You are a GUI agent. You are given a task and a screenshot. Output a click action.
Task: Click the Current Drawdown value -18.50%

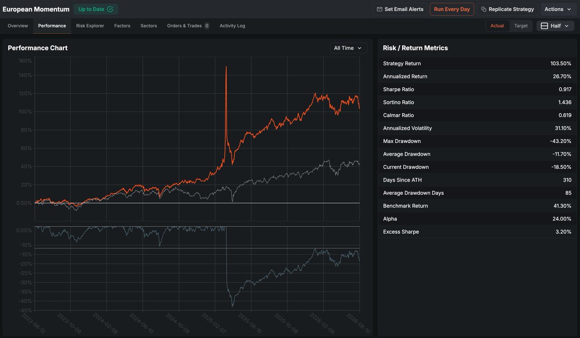coord(561,167)
